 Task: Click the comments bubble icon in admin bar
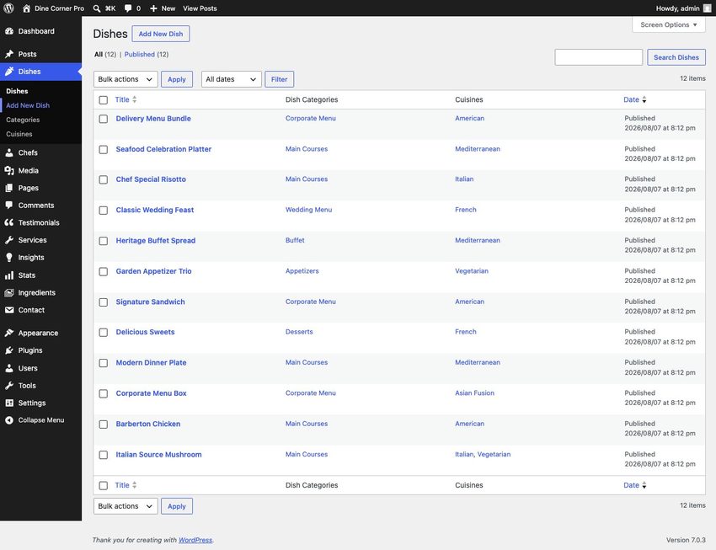128,8
